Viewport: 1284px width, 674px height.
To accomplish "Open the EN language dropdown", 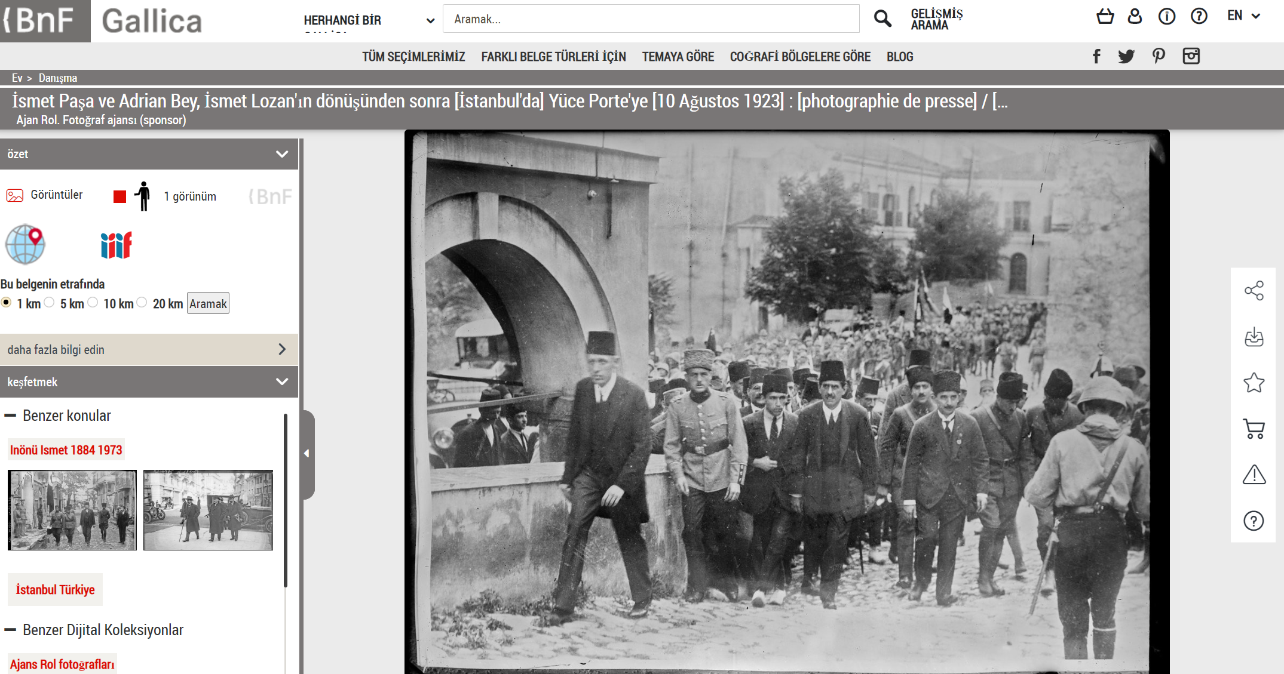I will tap(1243, 16).
